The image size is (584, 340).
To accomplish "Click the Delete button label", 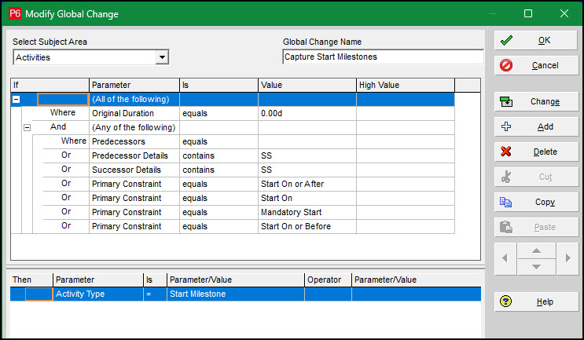I will pos(545,152).
